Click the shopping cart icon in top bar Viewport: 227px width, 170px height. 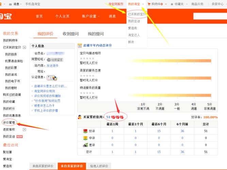(149, 4)
